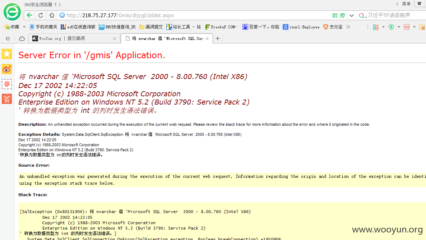Open the sidebar shopping bag icon

[x=7, y=99]
